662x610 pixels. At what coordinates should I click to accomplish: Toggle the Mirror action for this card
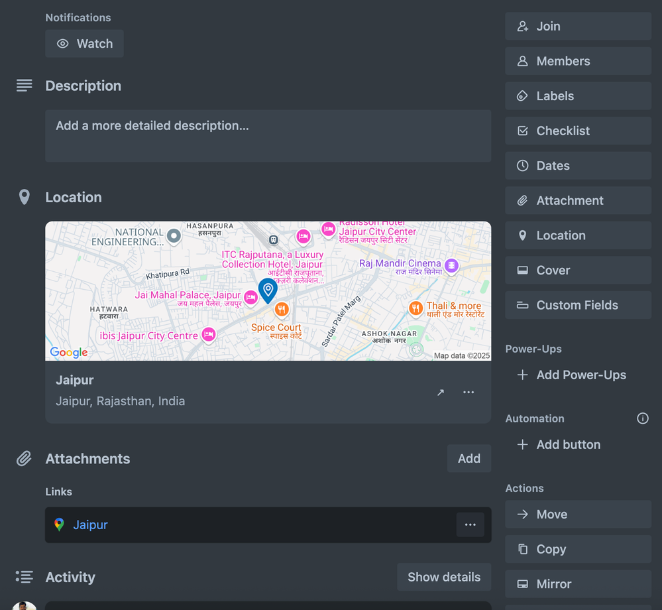pos(577,583)
